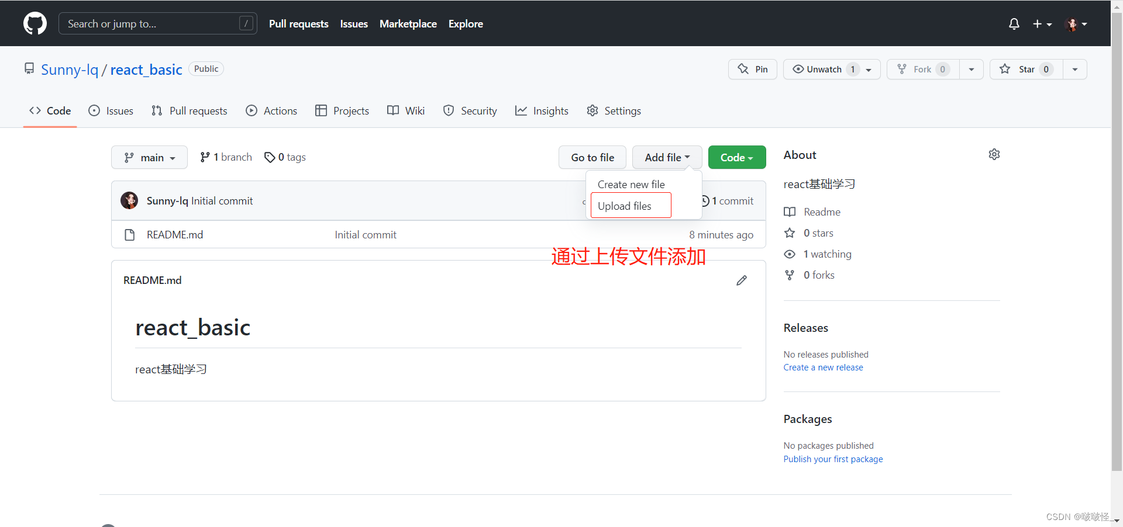The height and width of the screenshot is (527, 1123).
Task: Switch to the repository Issues tab
Action: click(x=111, y=111)
